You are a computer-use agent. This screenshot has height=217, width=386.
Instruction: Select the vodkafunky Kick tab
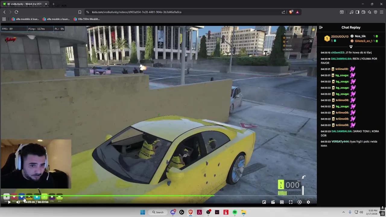[25, 4]
